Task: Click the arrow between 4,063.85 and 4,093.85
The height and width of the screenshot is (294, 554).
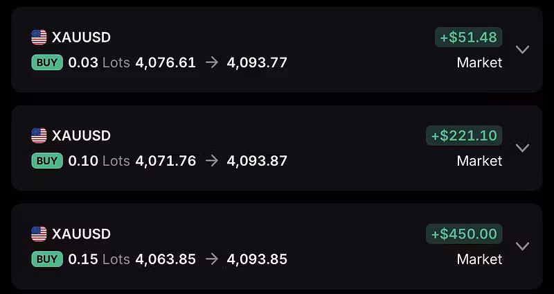Action: (x=212, y=259)
